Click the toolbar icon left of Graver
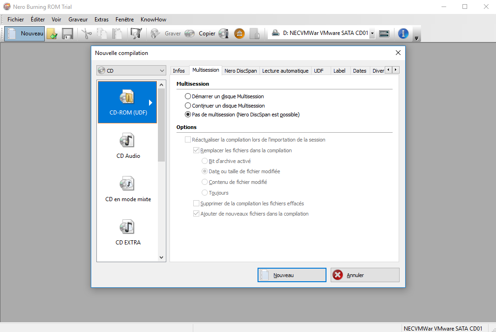The height and width of the screenshot is (332, 496). tap(136, 34)
